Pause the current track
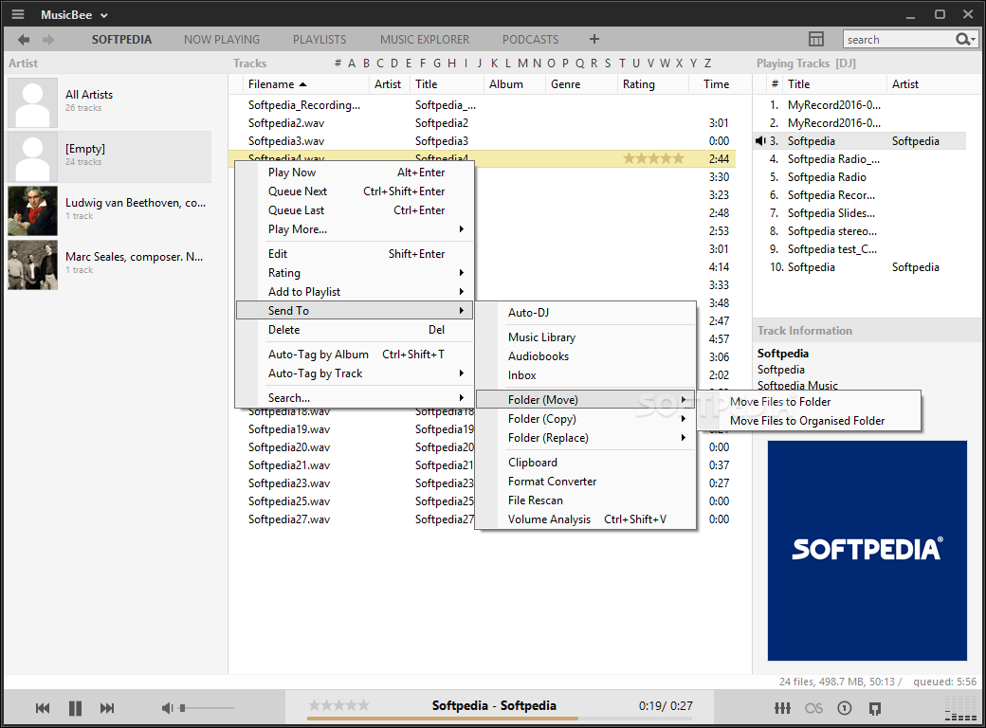986x728 pixels. click(75, 708)
